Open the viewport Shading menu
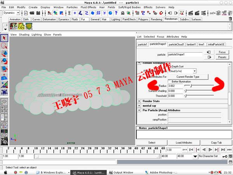 24,35
